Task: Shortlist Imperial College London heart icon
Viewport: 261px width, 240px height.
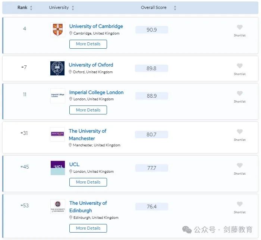Action: tap(240, 93)
